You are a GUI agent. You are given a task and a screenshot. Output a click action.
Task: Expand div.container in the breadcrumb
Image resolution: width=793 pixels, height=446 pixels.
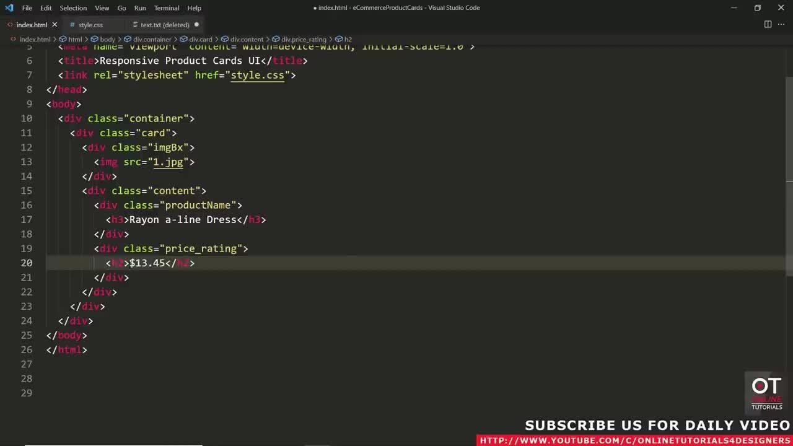152,40
